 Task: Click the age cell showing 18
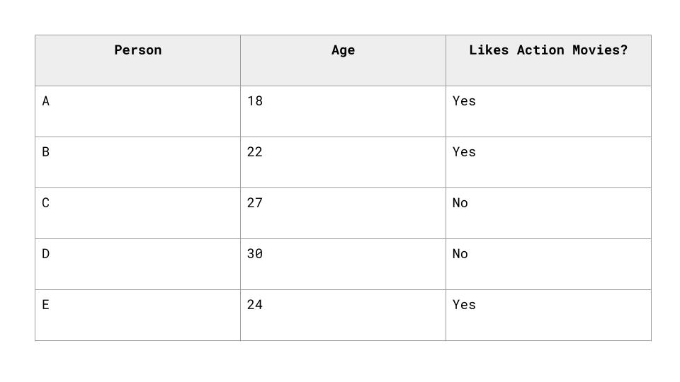point(343,111)
